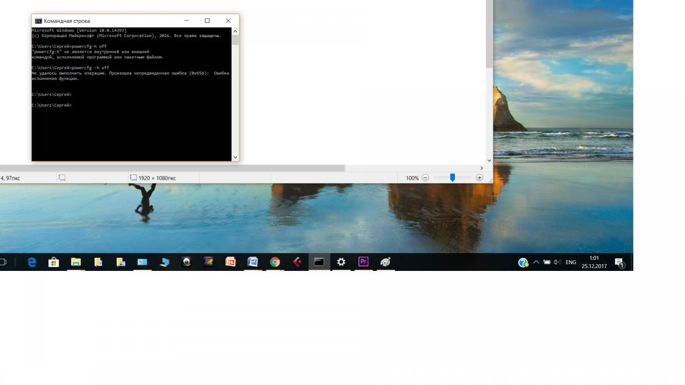This screenshot has height=385, width=685.
Task: Open the Microsoft Store taskbar icon
Action: click(x=54, y=262)
